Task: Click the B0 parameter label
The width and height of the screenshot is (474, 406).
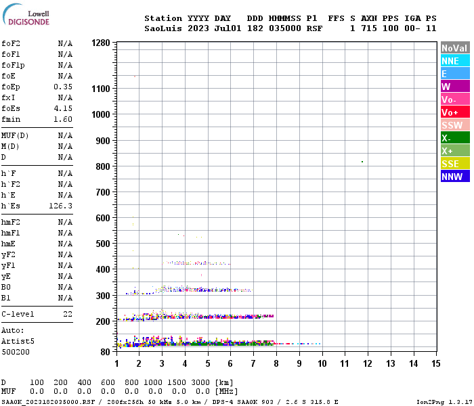Action: coord(5,287)
